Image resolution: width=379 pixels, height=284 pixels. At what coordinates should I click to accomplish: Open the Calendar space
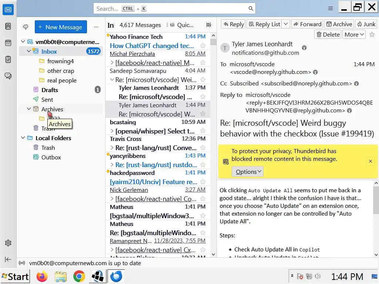tap(8, 43)
